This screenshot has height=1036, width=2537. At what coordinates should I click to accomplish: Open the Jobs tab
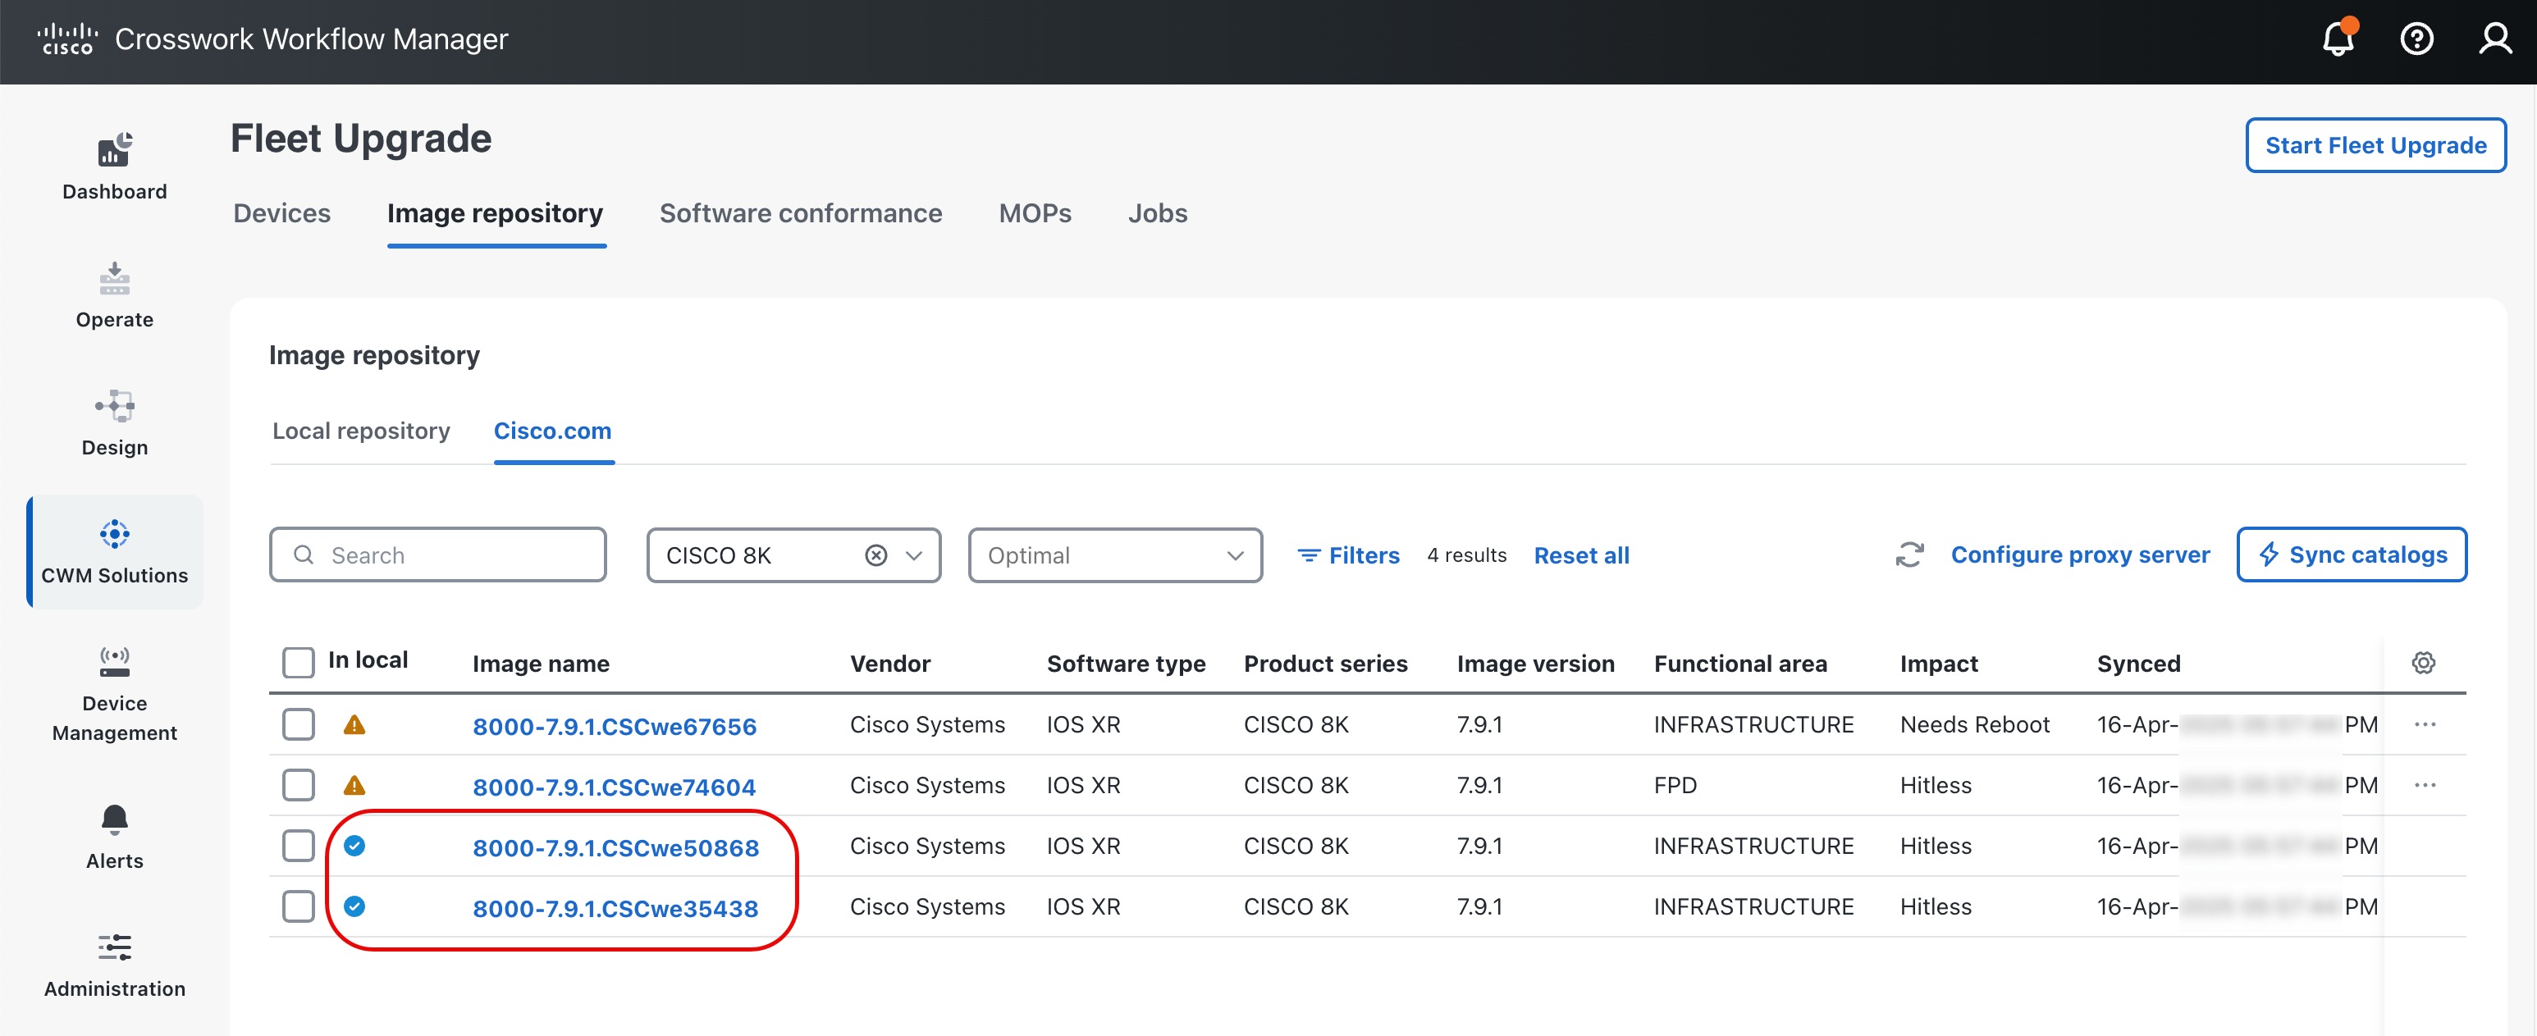1157,212
